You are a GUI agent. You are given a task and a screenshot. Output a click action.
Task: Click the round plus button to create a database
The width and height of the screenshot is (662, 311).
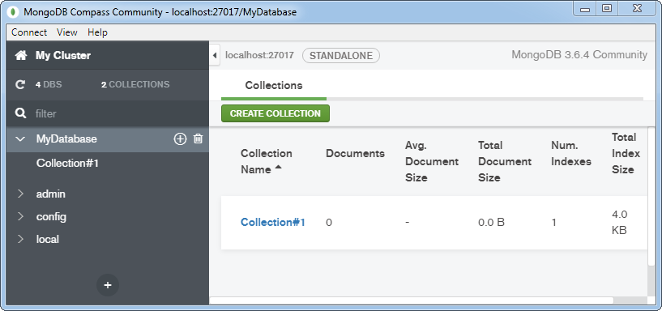point(108,285)
